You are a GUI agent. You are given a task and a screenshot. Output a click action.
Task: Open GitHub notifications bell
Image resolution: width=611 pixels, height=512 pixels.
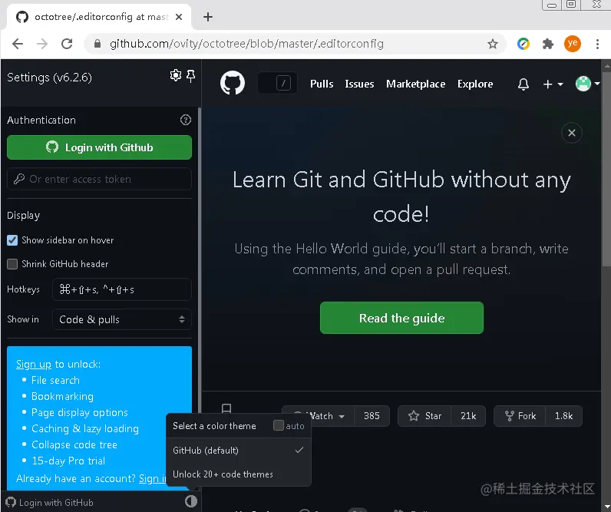[x=523, y=84]
